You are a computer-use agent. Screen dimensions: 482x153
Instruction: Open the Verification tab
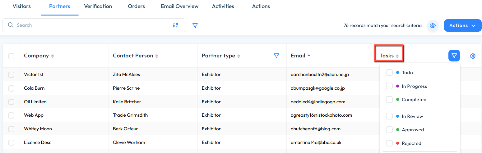(x=98, y=6)
